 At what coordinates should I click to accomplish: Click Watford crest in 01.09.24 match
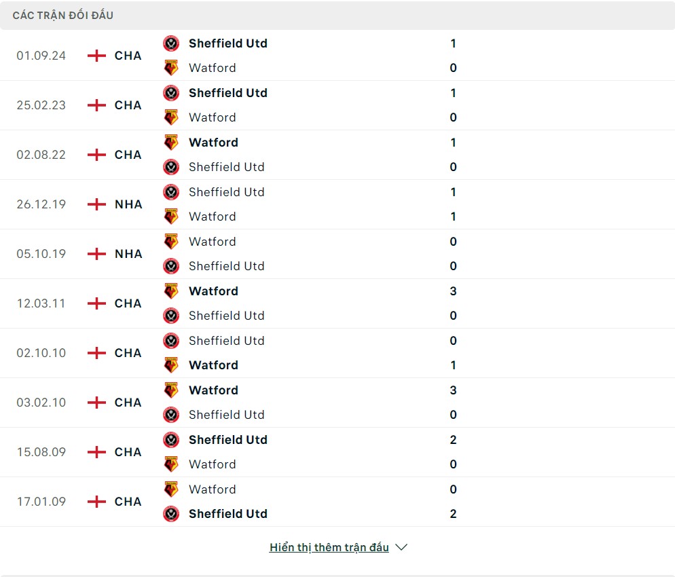click(x=171, y=68)
